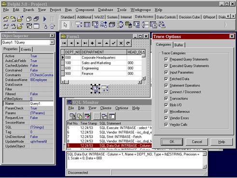The height and width of the screenshot is (178, 237).
Task: Uncheck the Transactions checkbox
Action: [x=166, y=98]
